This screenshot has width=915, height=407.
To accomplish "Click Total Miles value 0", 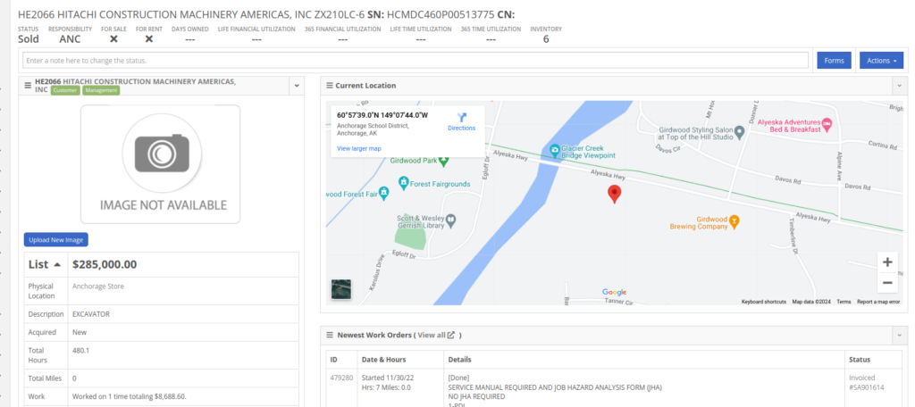I will click(x=74, y=378).
